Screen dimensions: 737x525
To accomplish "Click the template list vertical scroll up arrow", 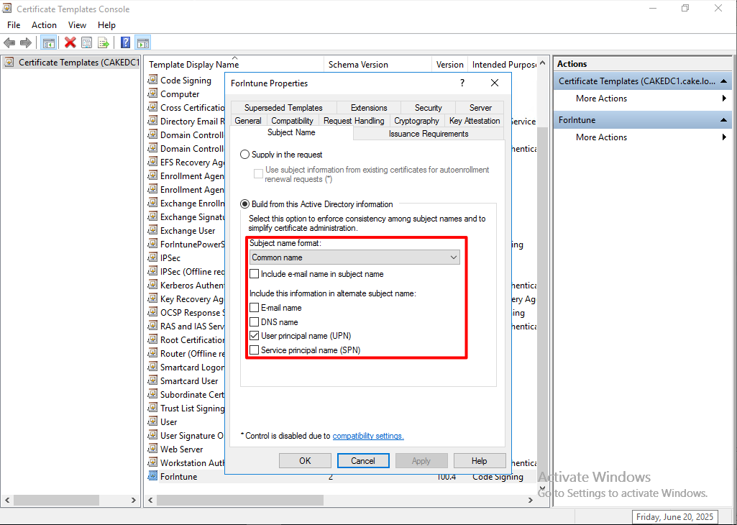I will (x=542, y=63).
